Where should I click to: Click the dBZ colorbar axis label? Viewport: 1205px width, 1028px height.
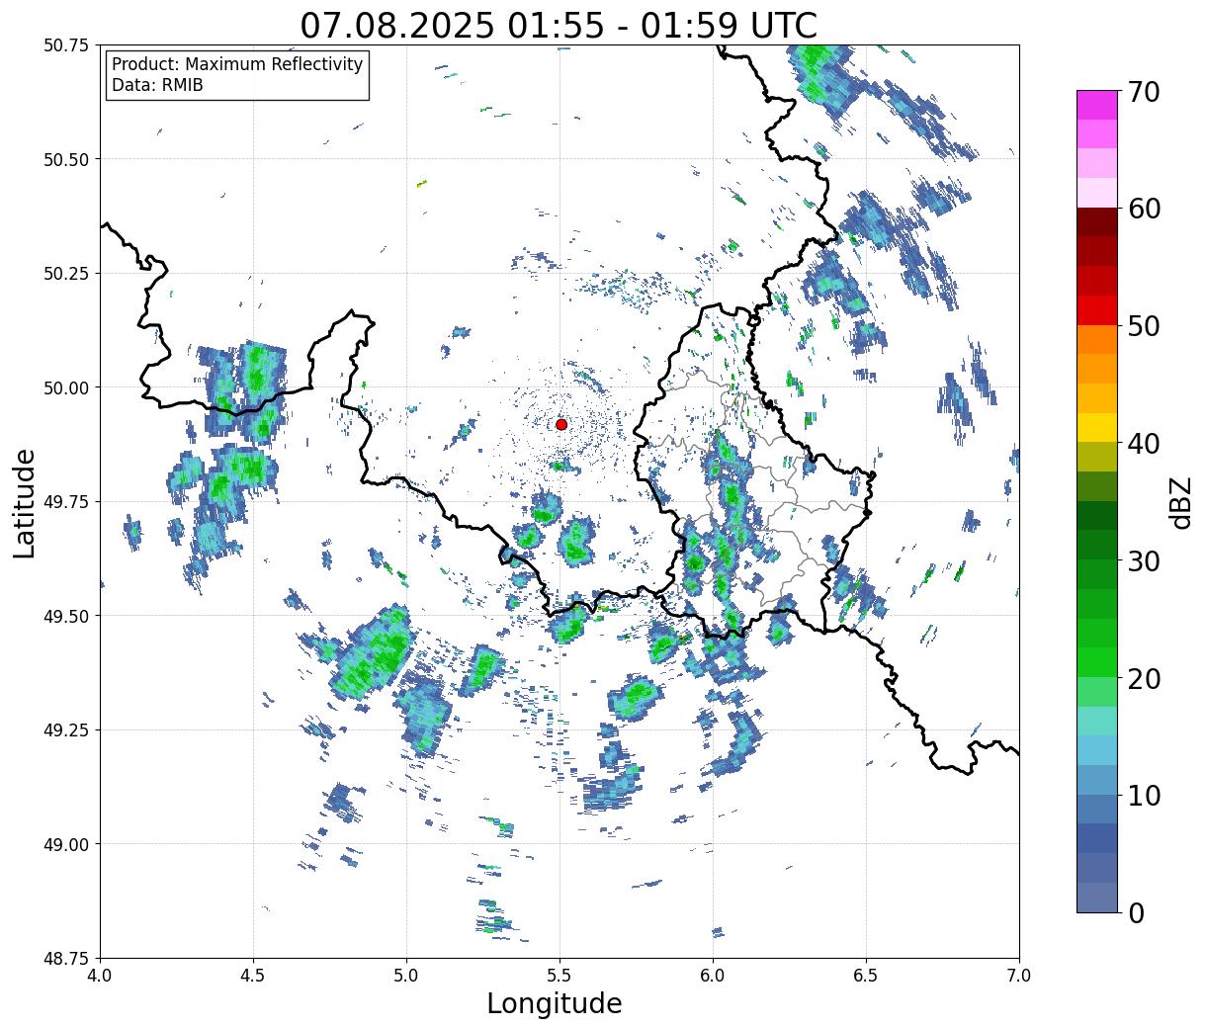click(x=1181, y=501)
